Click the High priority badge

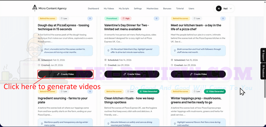[126, 19]
